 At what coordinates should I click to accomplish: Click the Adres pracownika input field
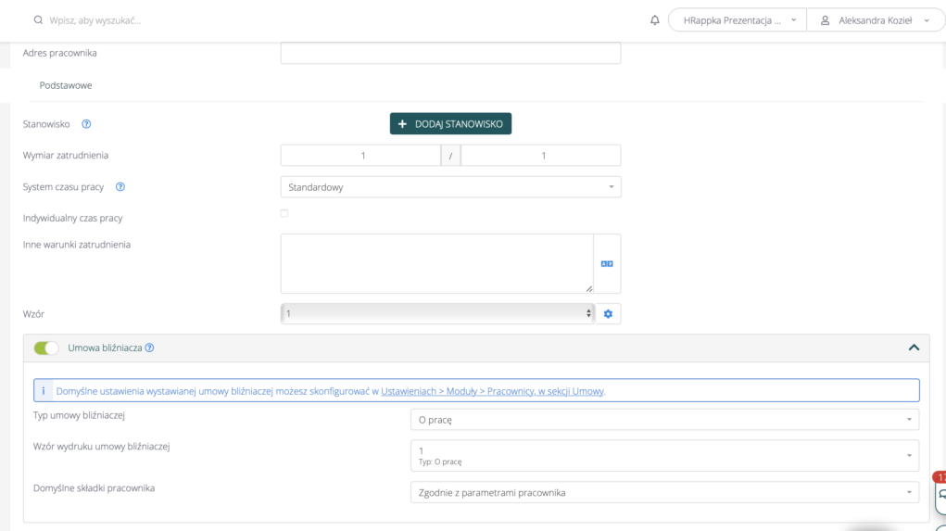tap(450, 53)
